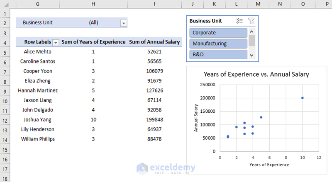This screenshot has height=182, width=332.
Task: Click salary value 91679
Action: click(154, 81)
